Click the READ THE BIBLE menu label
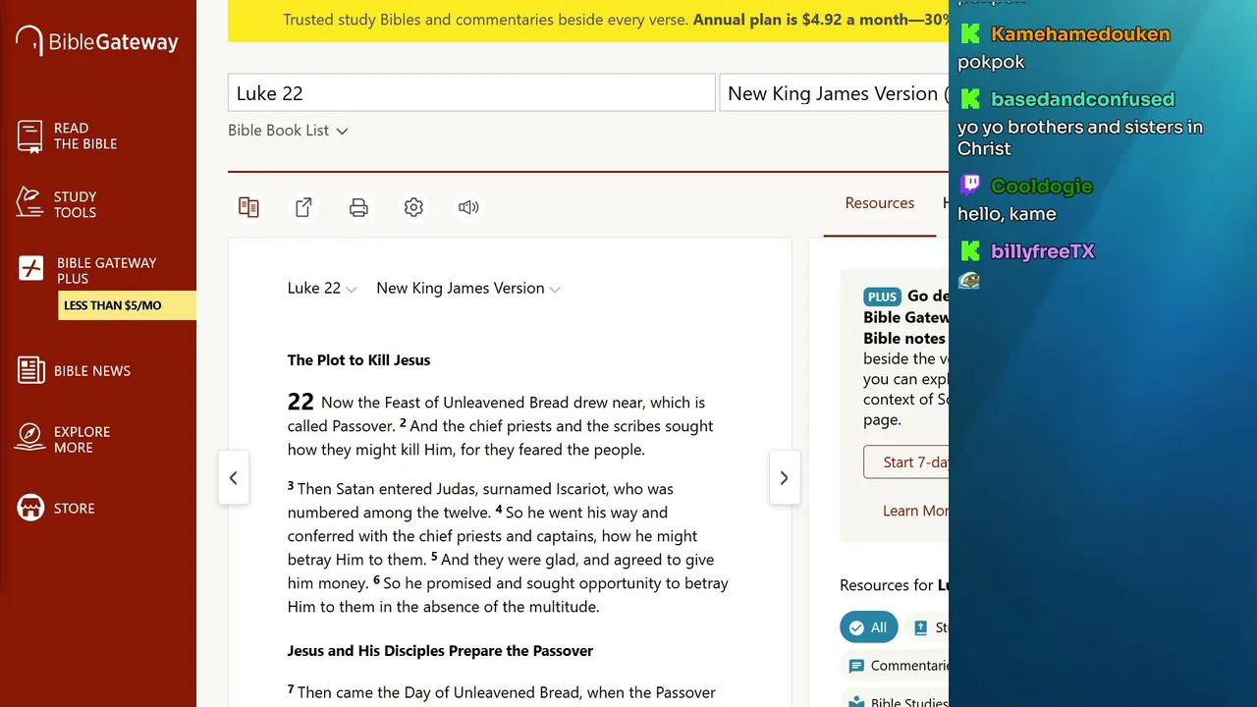The width and height of the screenshot is (1257, 707). [x=85, y=136]
